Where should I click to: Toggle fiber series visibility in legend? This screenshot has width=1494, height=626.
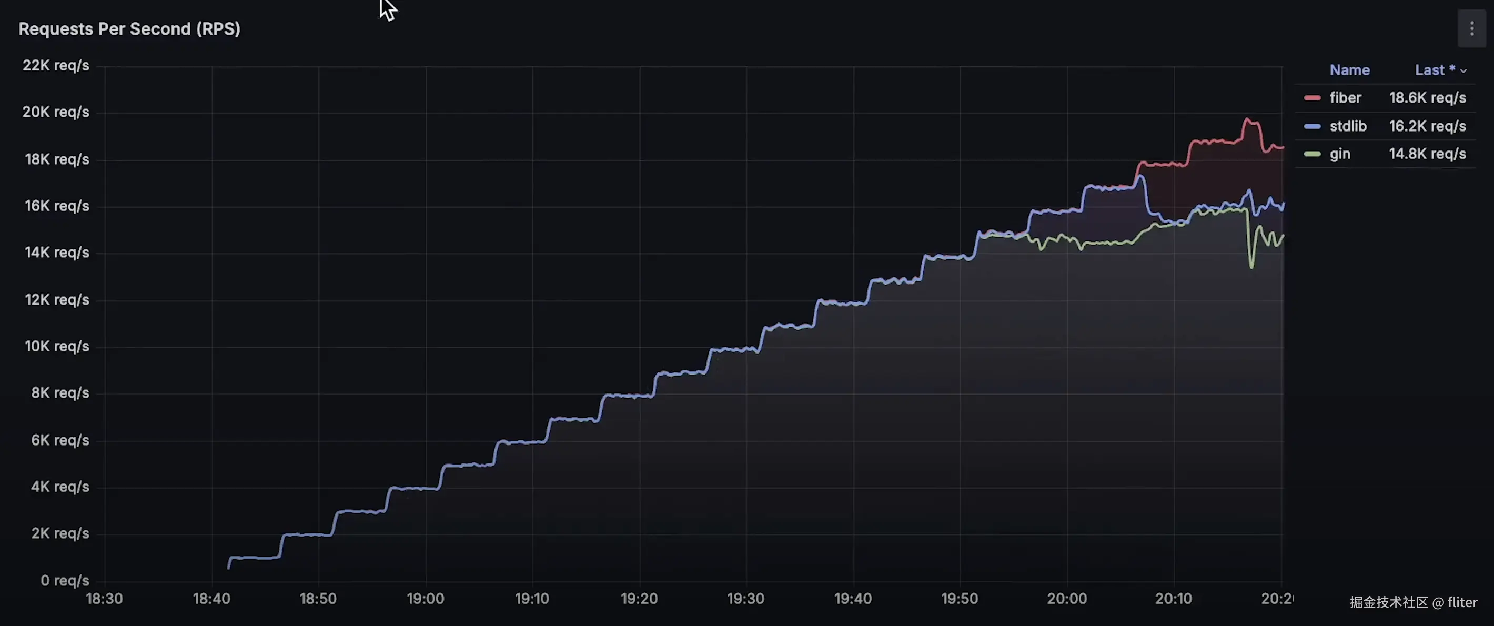tap(1345, 98)
